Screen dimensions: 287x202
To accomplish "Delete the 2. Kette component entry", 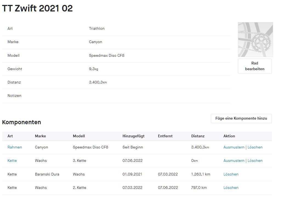I will pos(231,188).
